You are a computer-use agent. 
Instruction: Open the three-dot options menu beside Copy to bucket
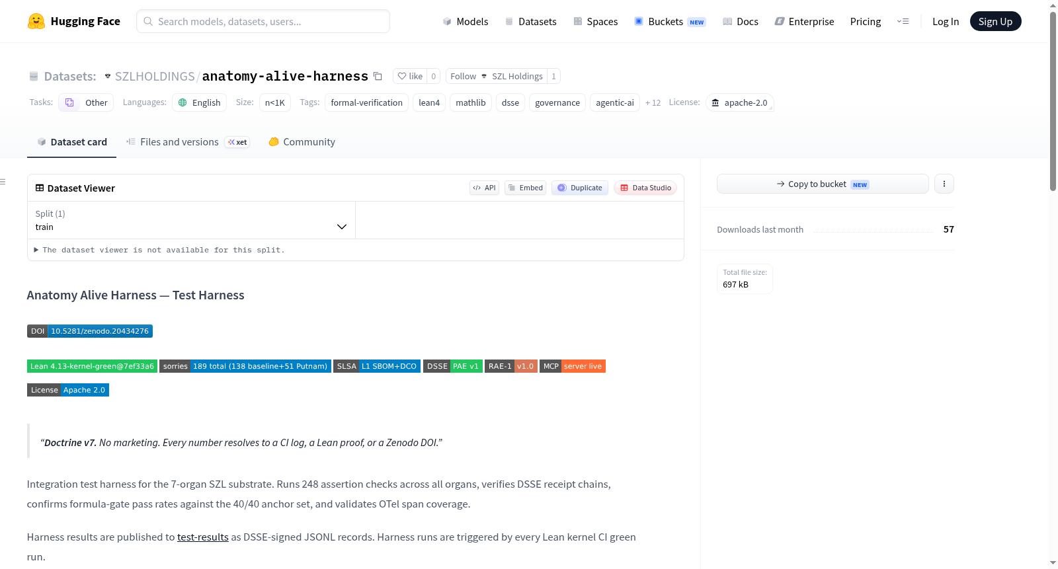(944, 184)
